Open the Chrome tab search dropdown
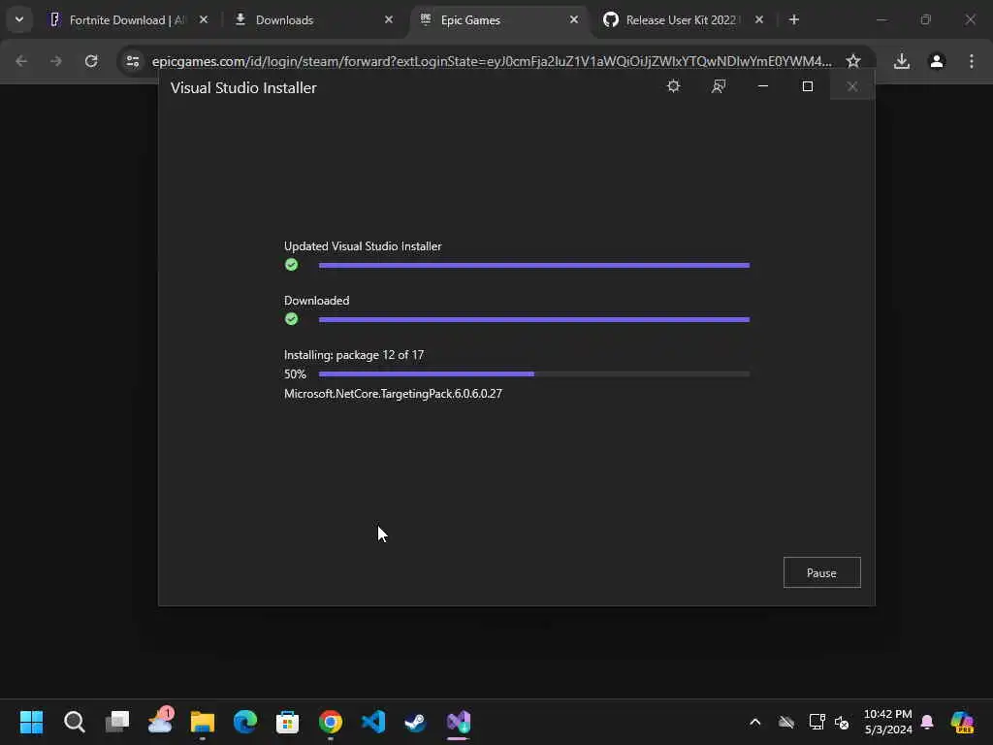993x745 pixels. (19, 19)
